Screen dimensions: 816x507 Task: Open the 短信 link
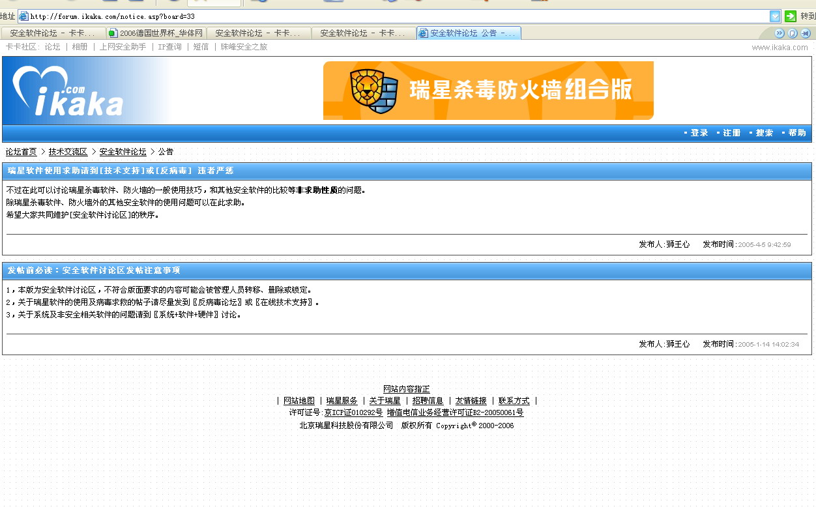pos(201,47)
